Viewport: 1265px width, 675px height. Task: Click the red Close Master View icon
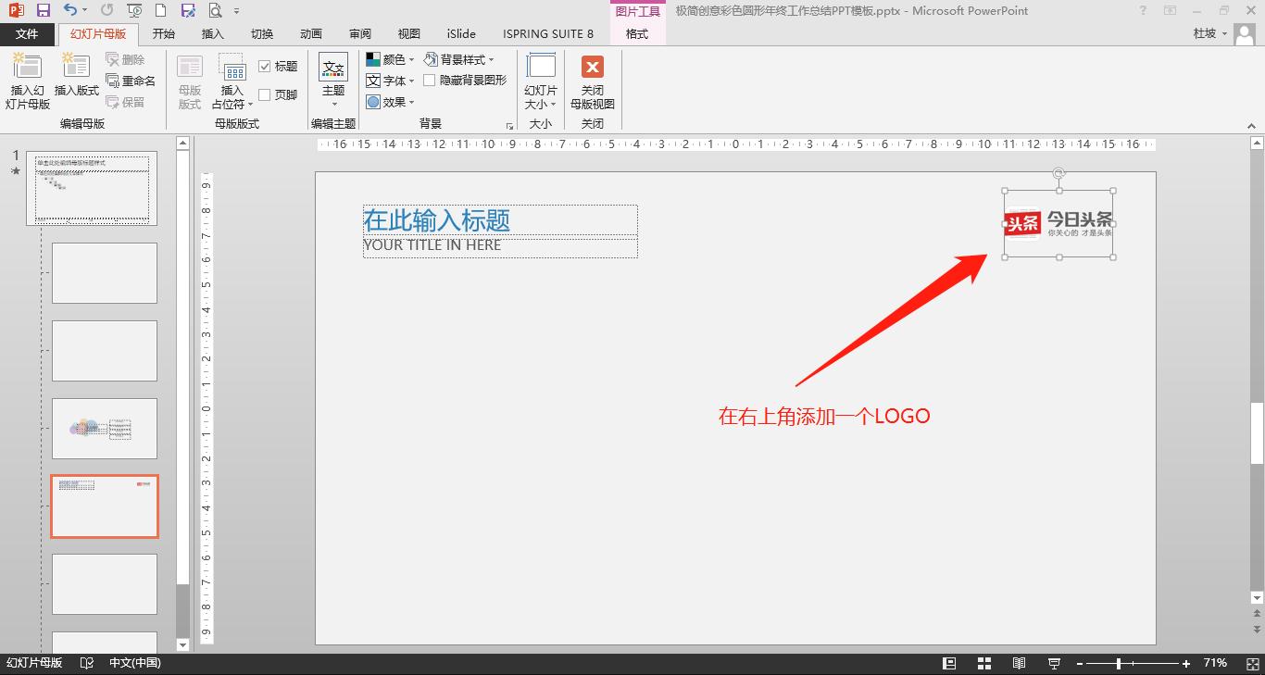click(x=592, y=68)
